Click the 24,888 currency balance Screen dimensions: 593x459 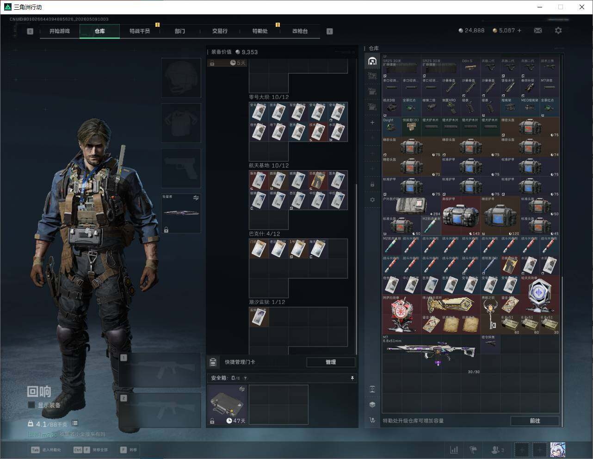471,31
